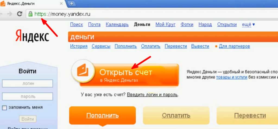Open the Почта service link

click(94, 25)
